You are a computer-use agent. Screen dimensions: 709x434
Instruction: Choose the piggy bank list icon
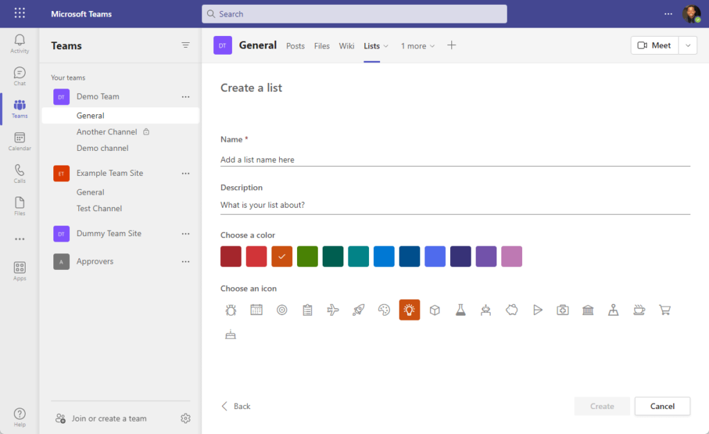(x=512, y=309)
